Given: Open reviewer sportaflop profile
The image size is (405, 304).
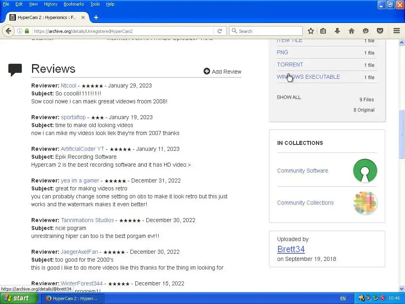Looking at the screenshot, I should pos(73,117).
